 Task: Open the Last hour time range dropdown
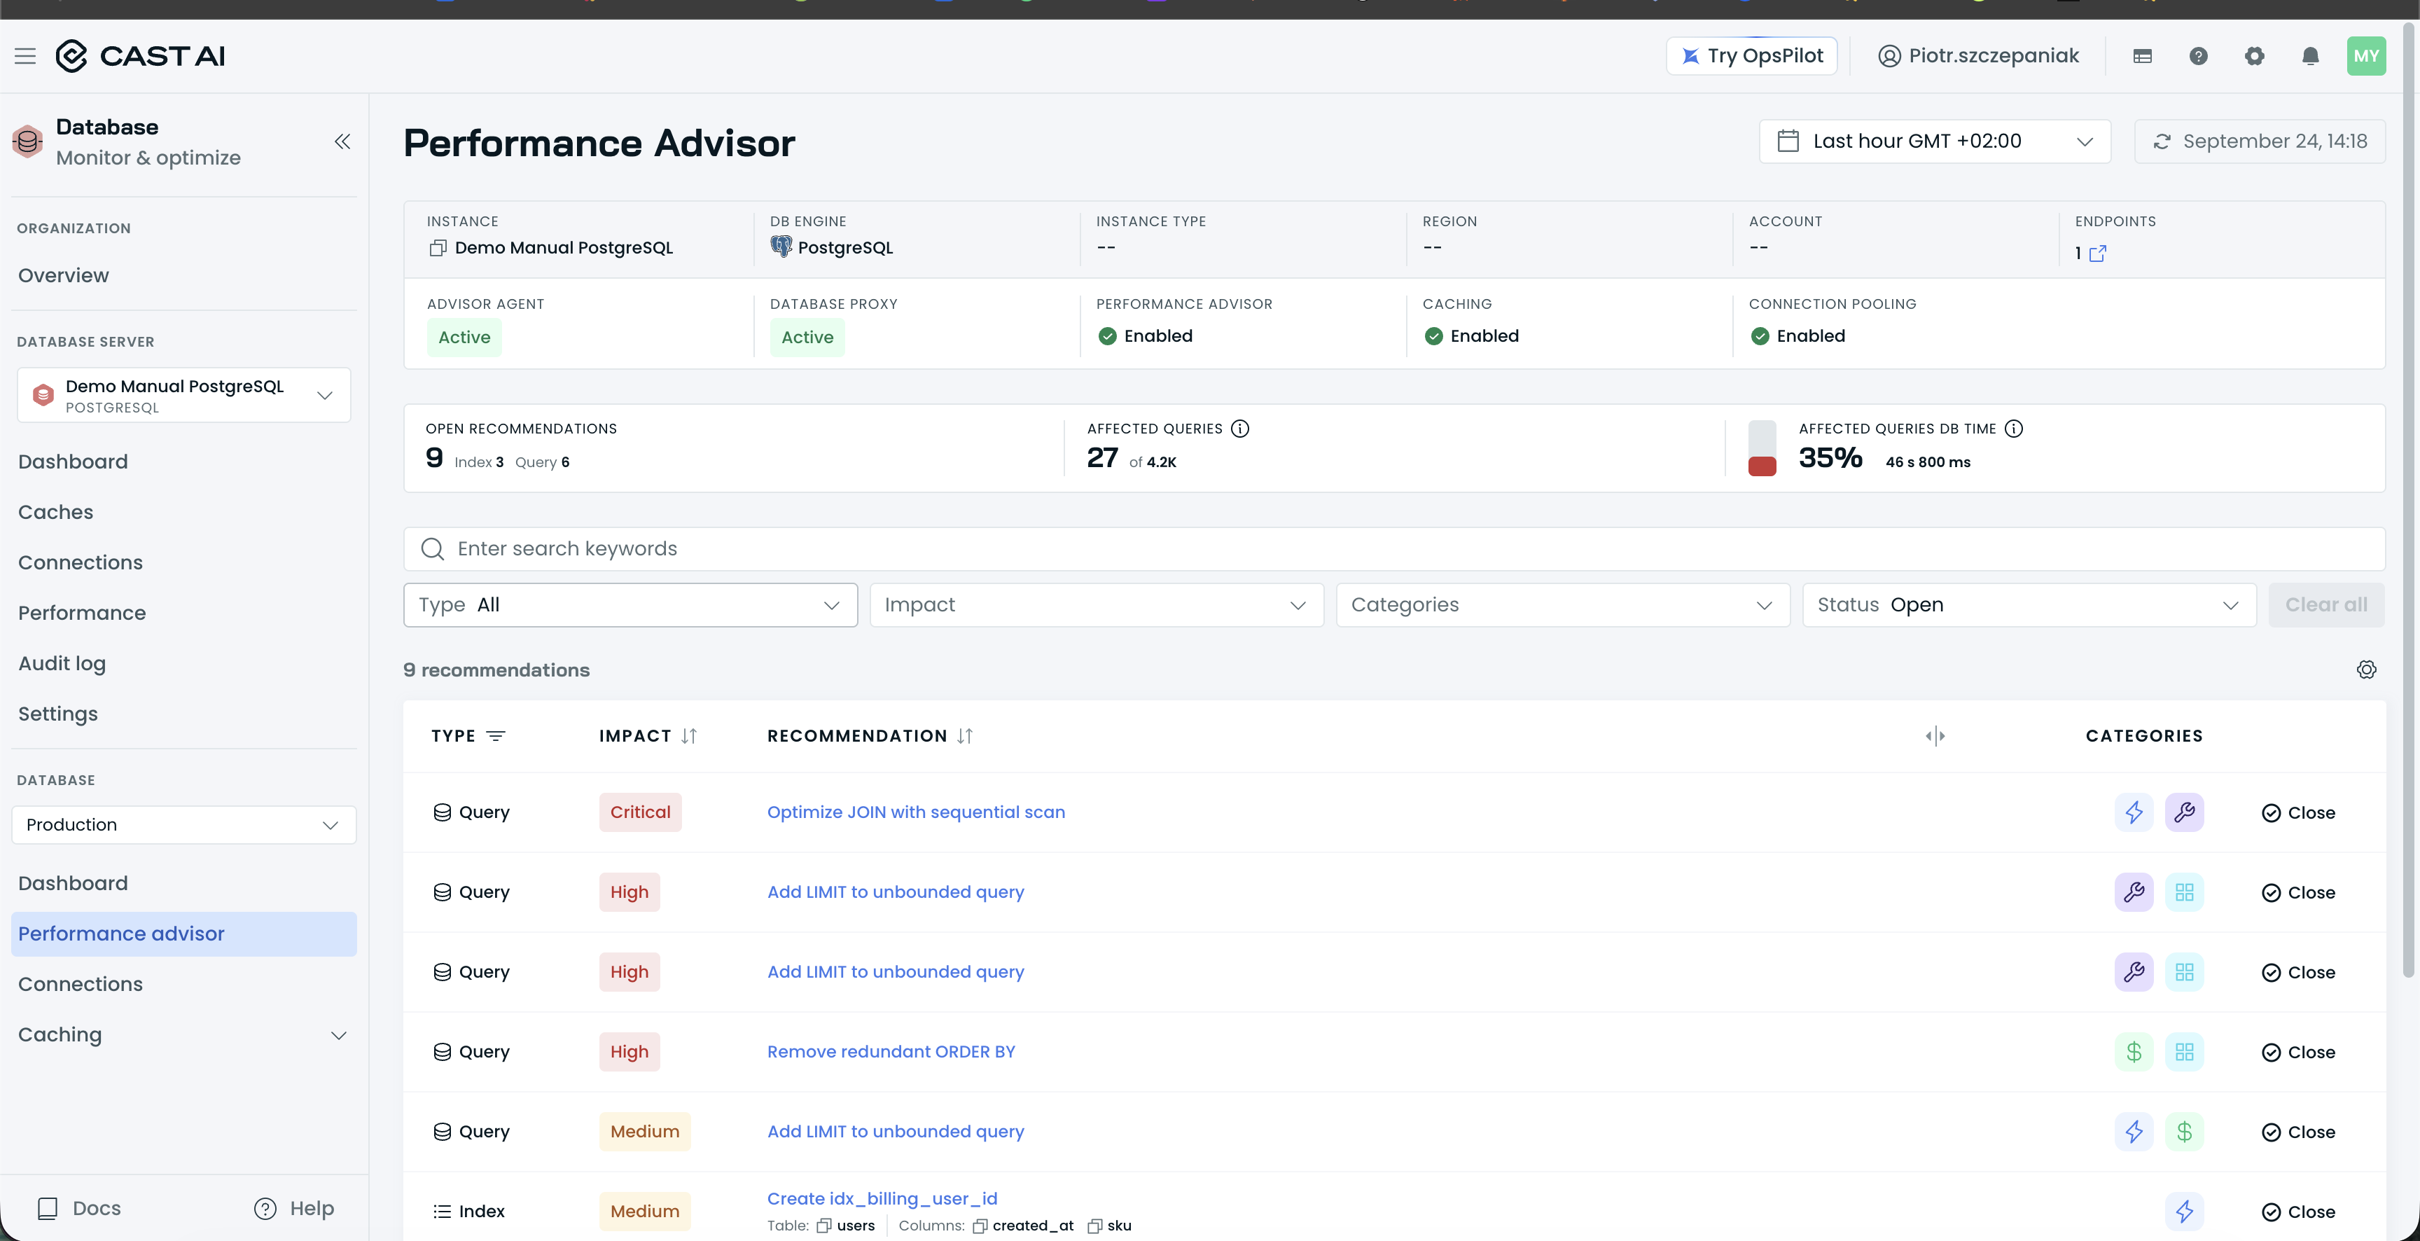(1934, 142)
